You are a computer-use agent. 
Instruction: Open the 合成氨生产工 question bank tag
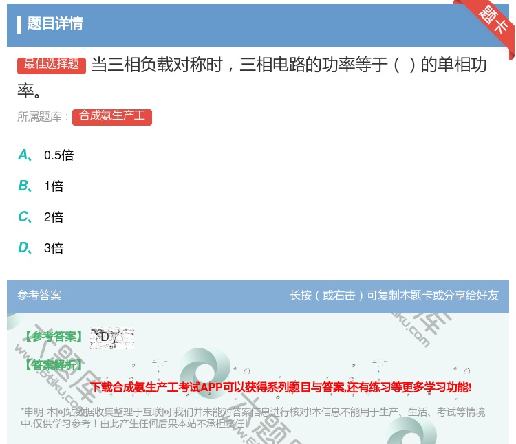(x=112, y=117)
